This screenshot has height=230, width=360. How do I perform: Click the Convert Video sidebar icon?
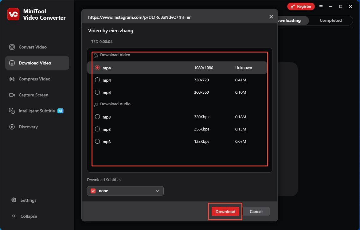[x=12, y=47]
